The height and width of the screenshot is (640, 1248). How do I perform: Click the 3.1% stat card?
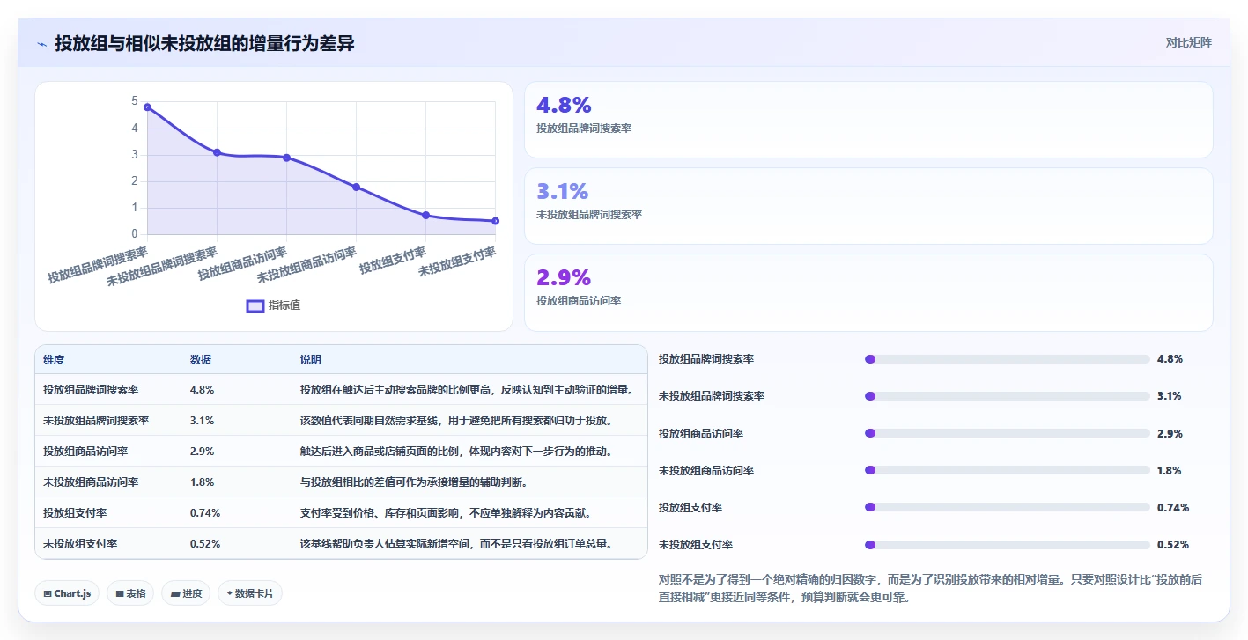coord(868,206)
